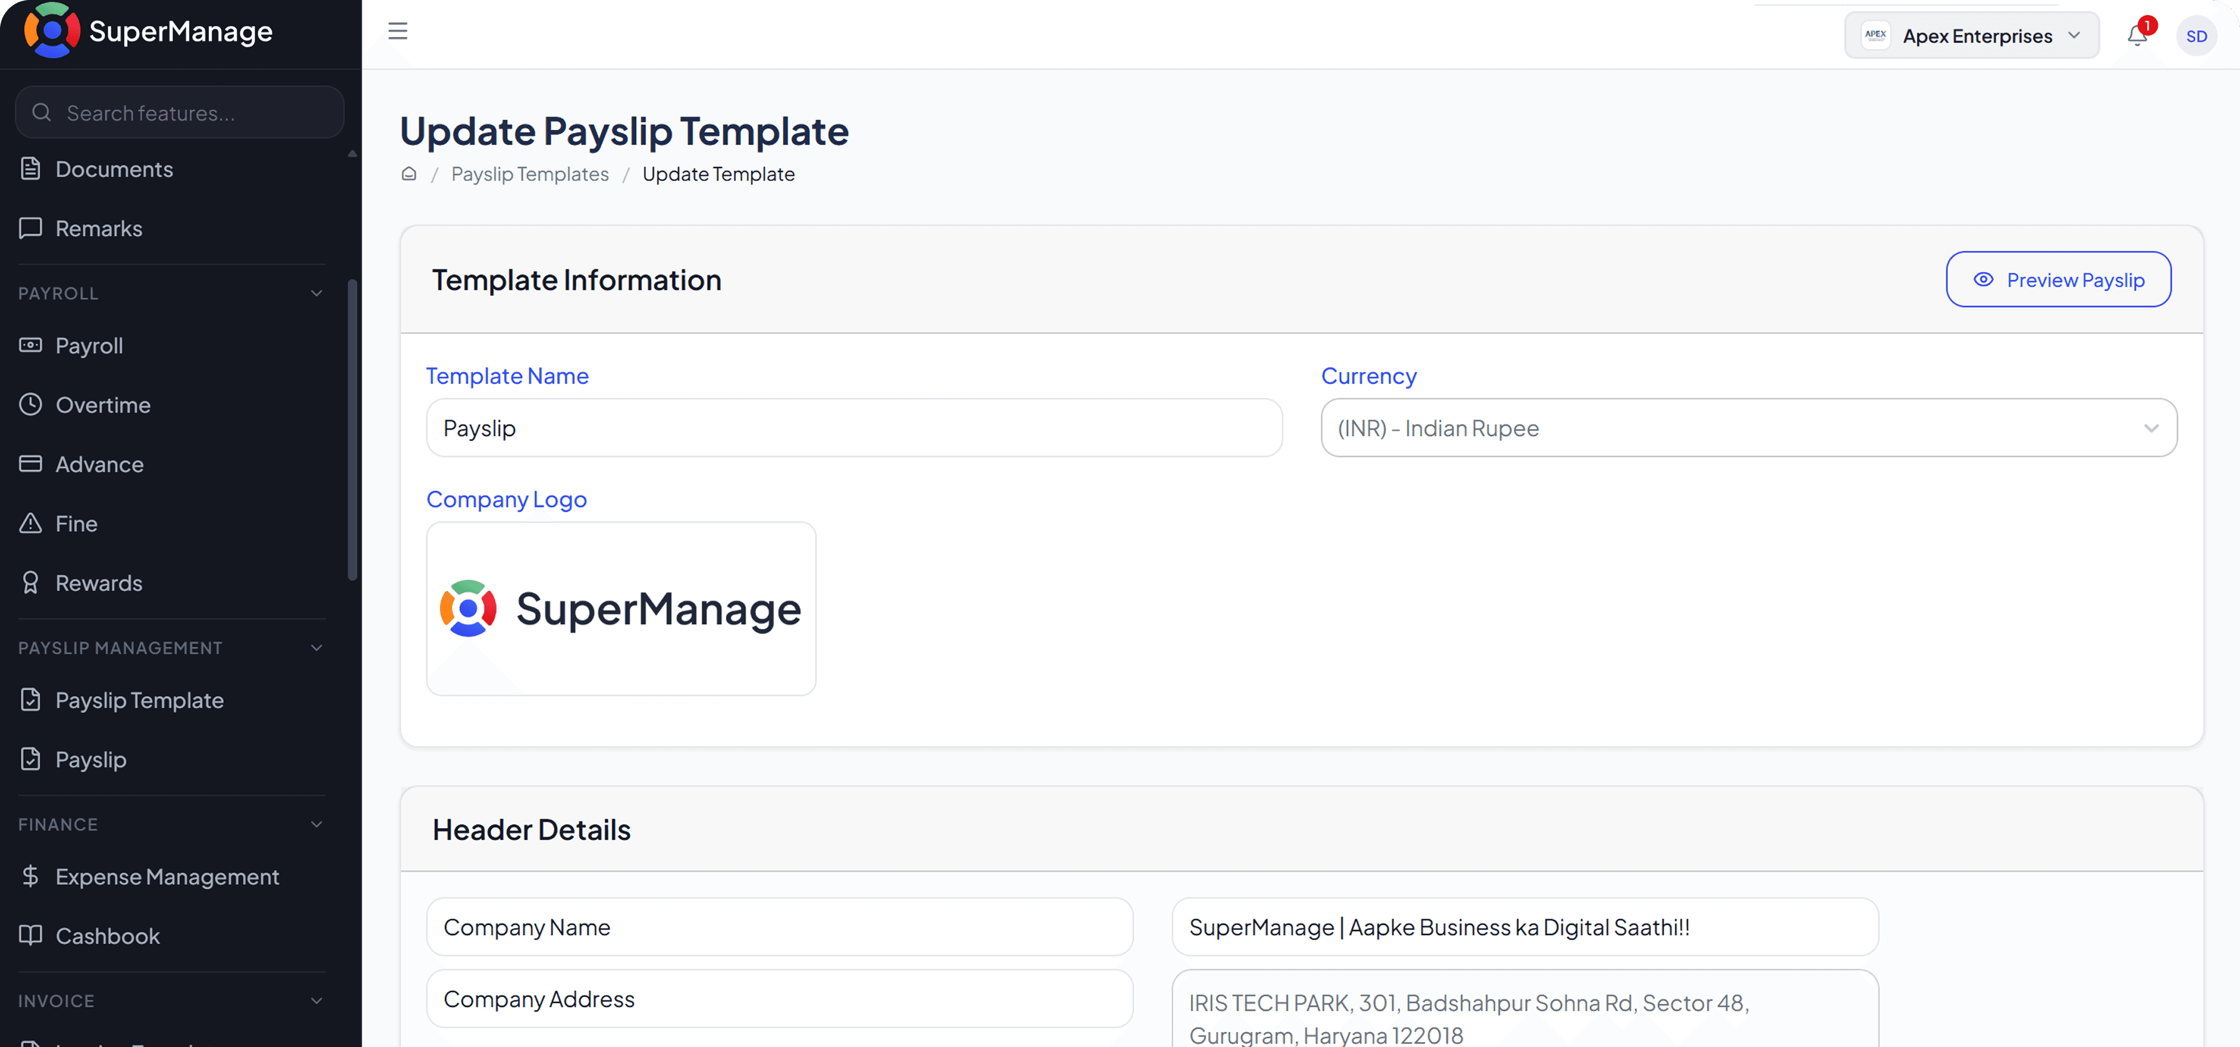The height and width of the screenshot is (1047, 2240).
Task: Collapse the PAYSLIP MANAGEMENT section
Action: coord(317,647)
